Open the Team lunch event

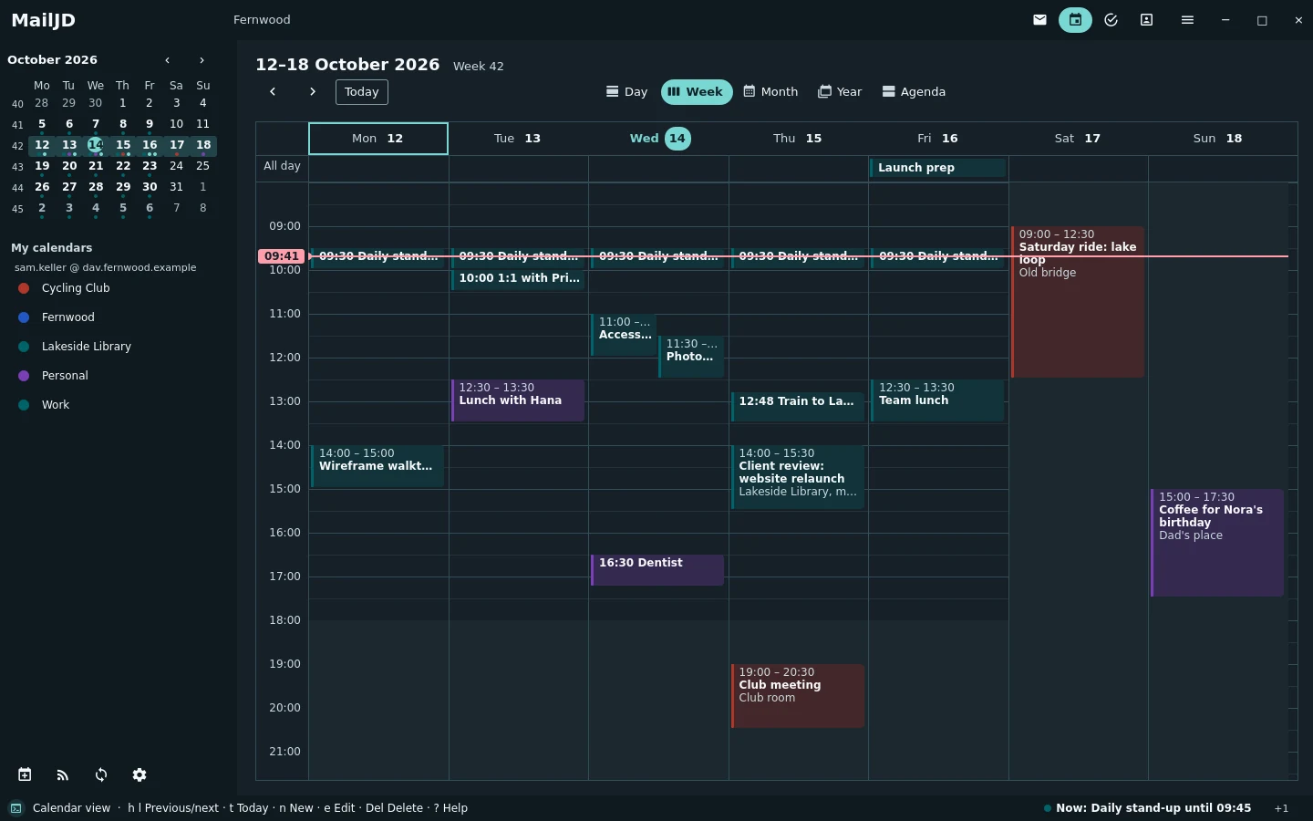tap(937, 400)
